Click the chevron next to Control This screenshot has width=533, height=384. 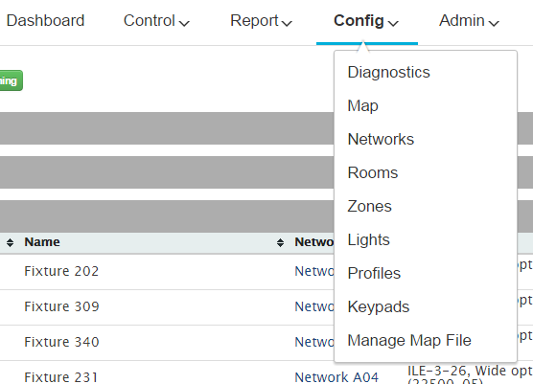[x=184, y=23]
